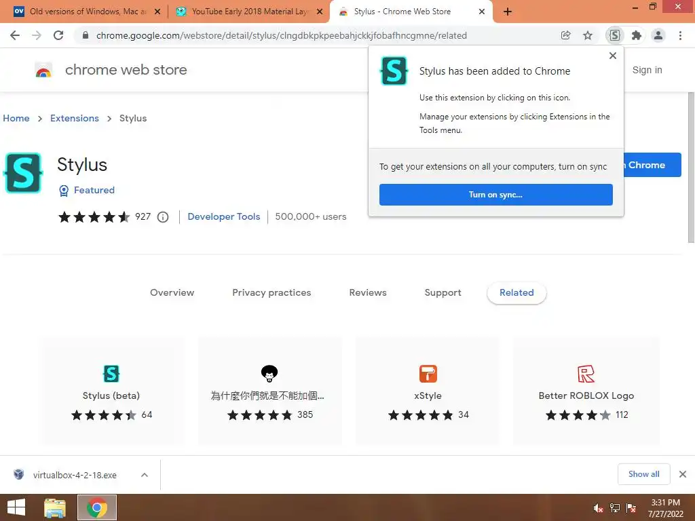Click the muted volume tray icon
The height and width of the screenshot is (521, 695).
click(598, 508)
